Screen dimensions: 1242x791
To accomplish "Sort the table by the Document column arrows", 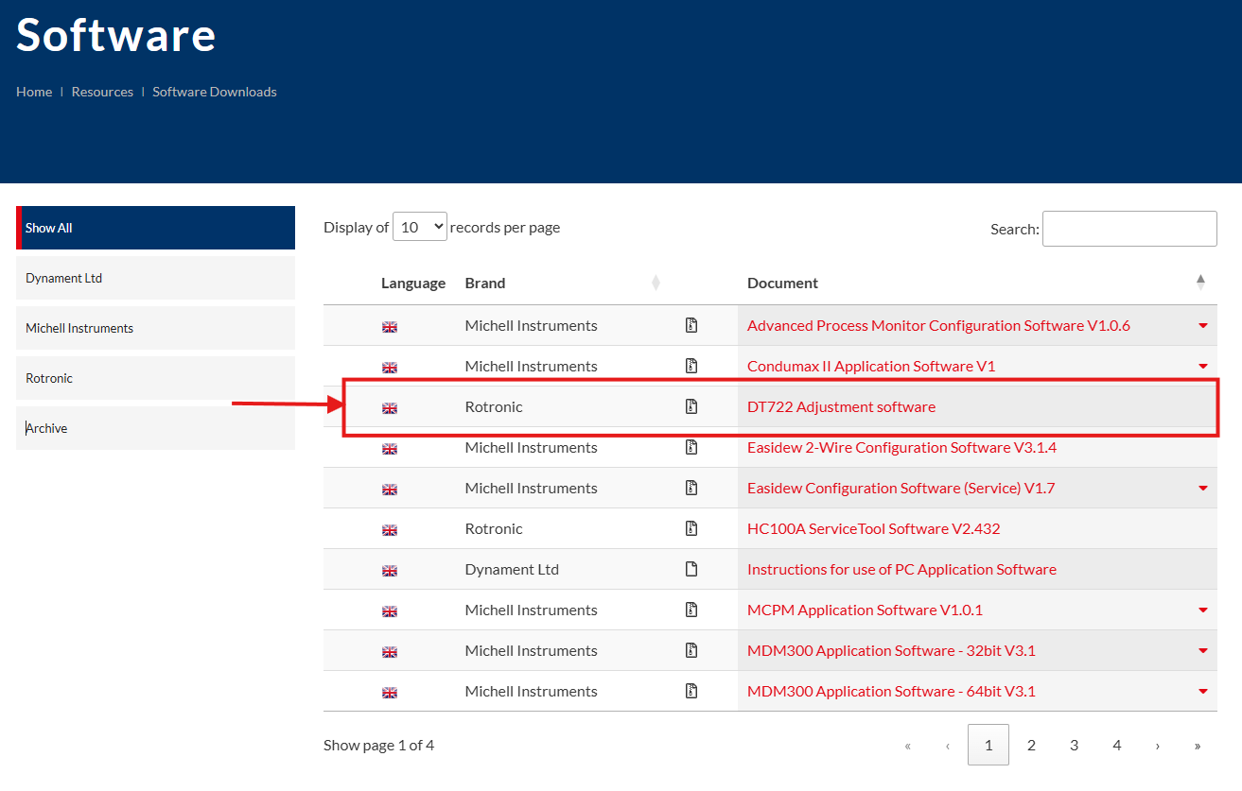I will [1200, 283].
